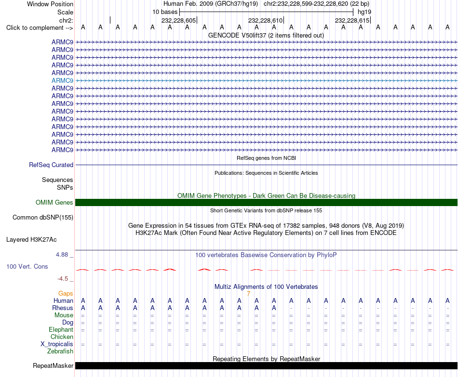
Task: Click the Layered H3K27Ac label
Action: 31,240
